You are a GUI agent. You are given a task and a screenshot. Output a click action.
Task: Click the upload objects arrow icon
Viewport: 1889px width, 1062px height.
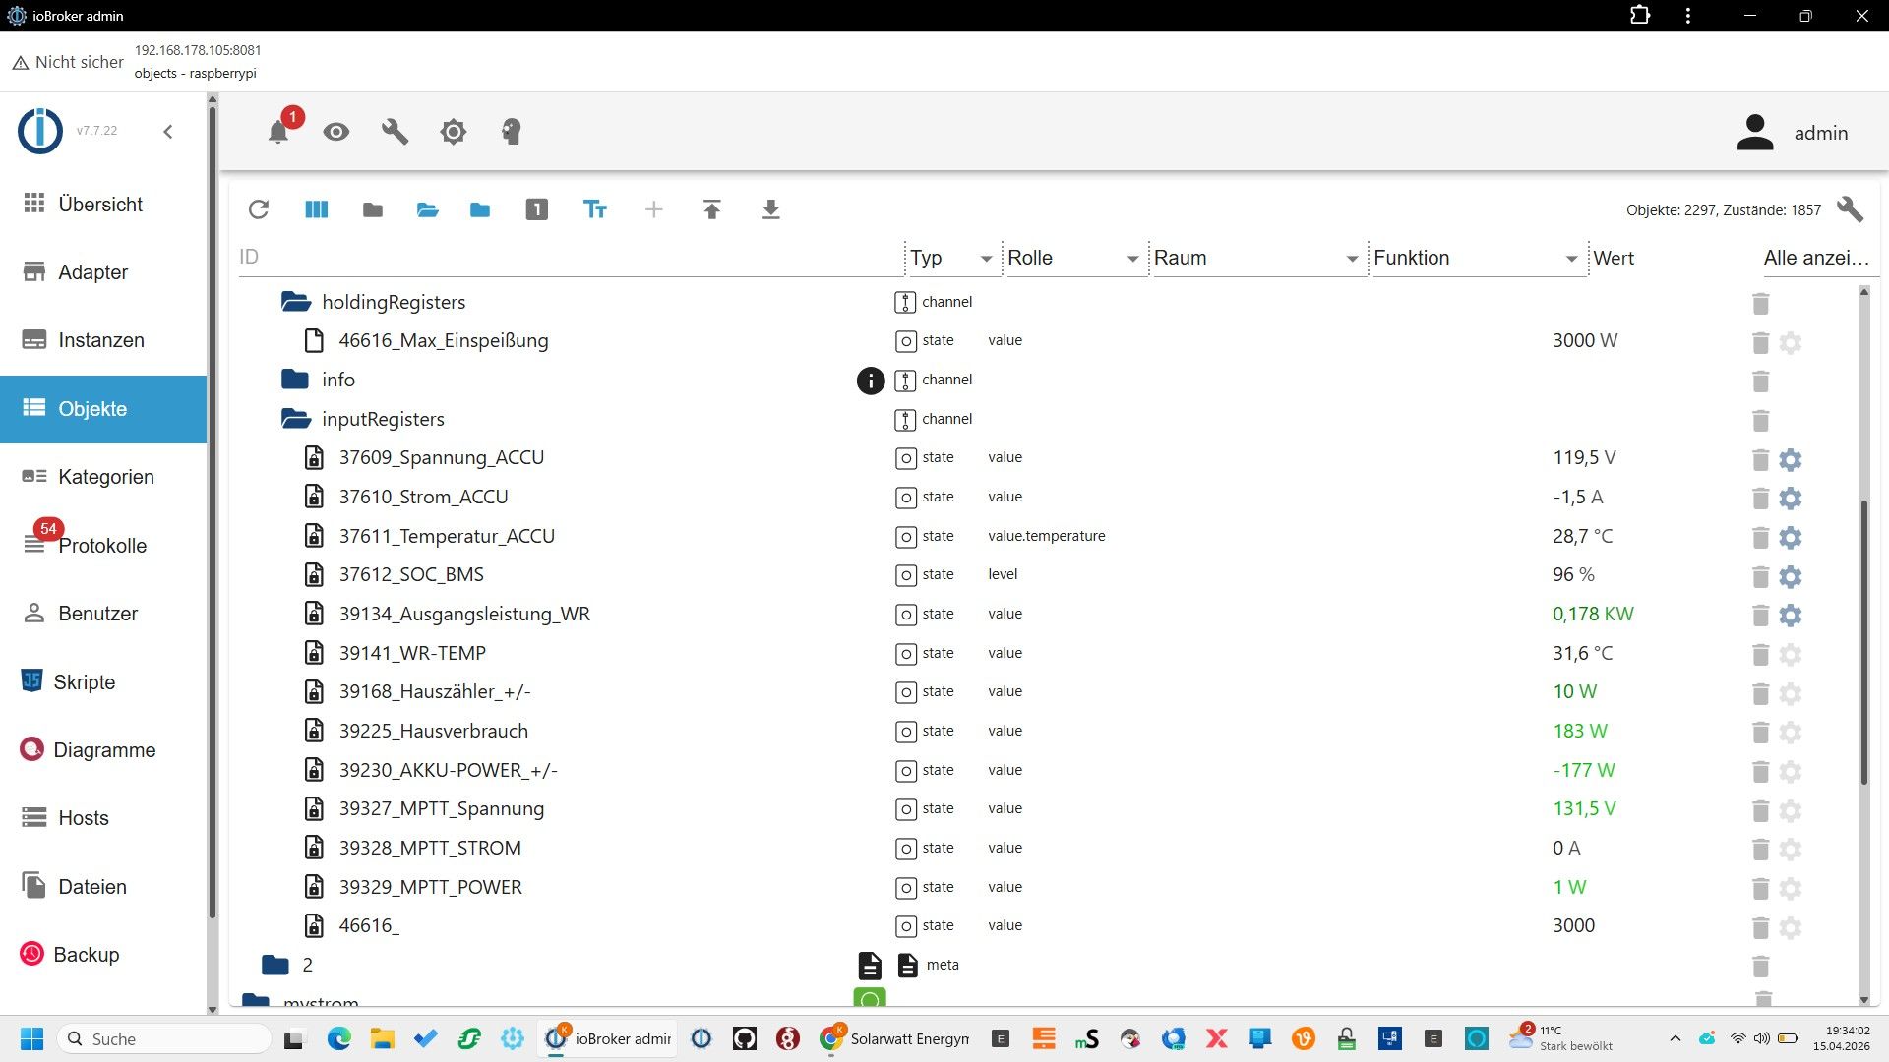click(x=712, y=209)
